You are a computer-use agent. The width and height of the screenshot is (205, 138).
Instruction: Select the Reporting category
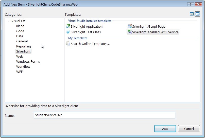pyautogui.click(x=24, y=46)
